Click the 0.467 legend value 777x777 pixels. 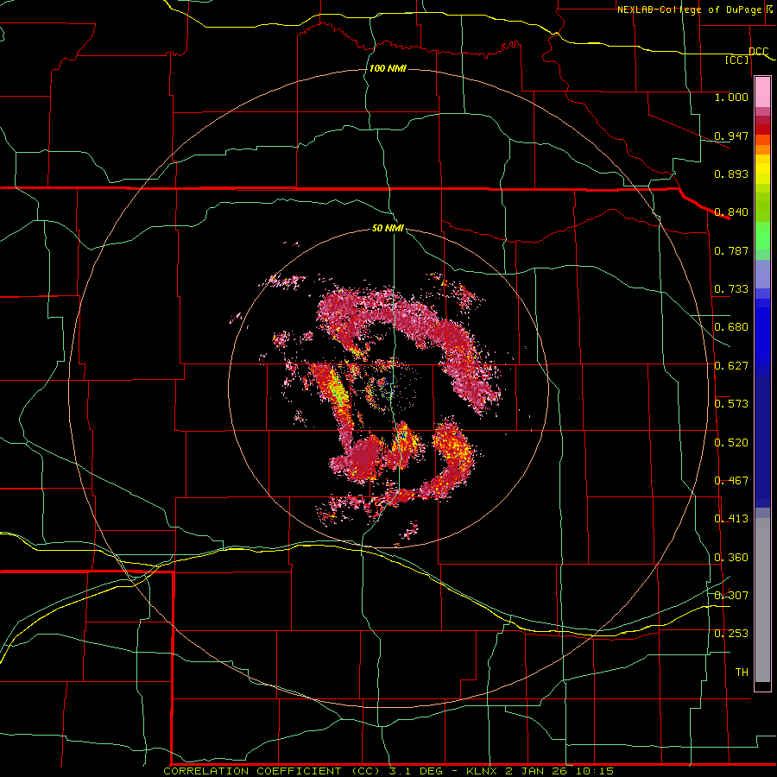[x=731, y=481]
